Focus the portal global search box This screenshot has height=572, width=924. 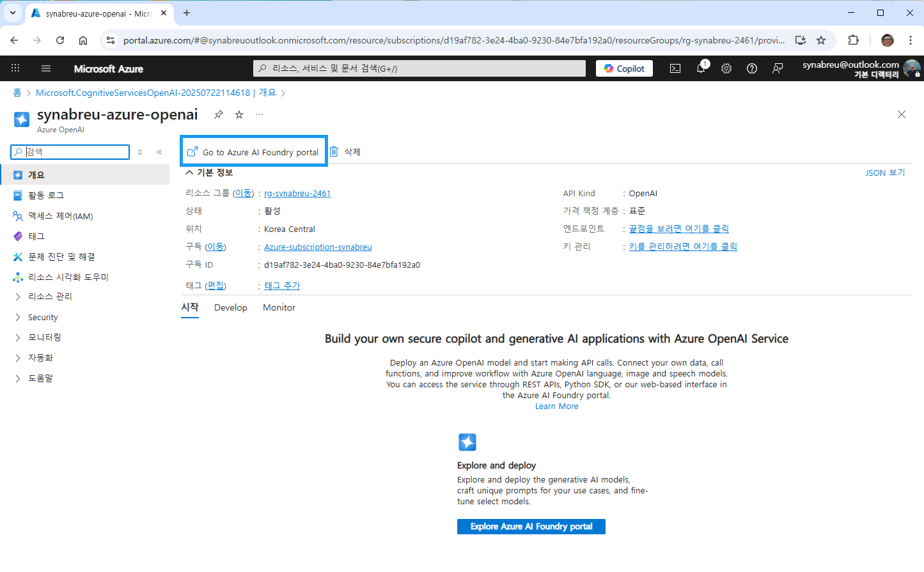[419, 68]
